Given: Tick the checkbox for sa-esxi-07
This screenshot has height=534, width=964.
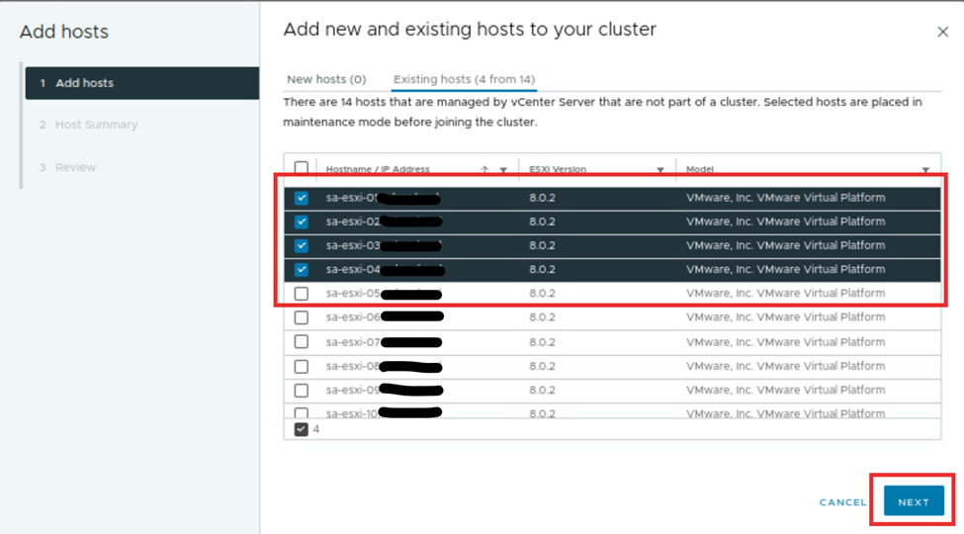Looking at the screenshot, I should click(302, 342).
